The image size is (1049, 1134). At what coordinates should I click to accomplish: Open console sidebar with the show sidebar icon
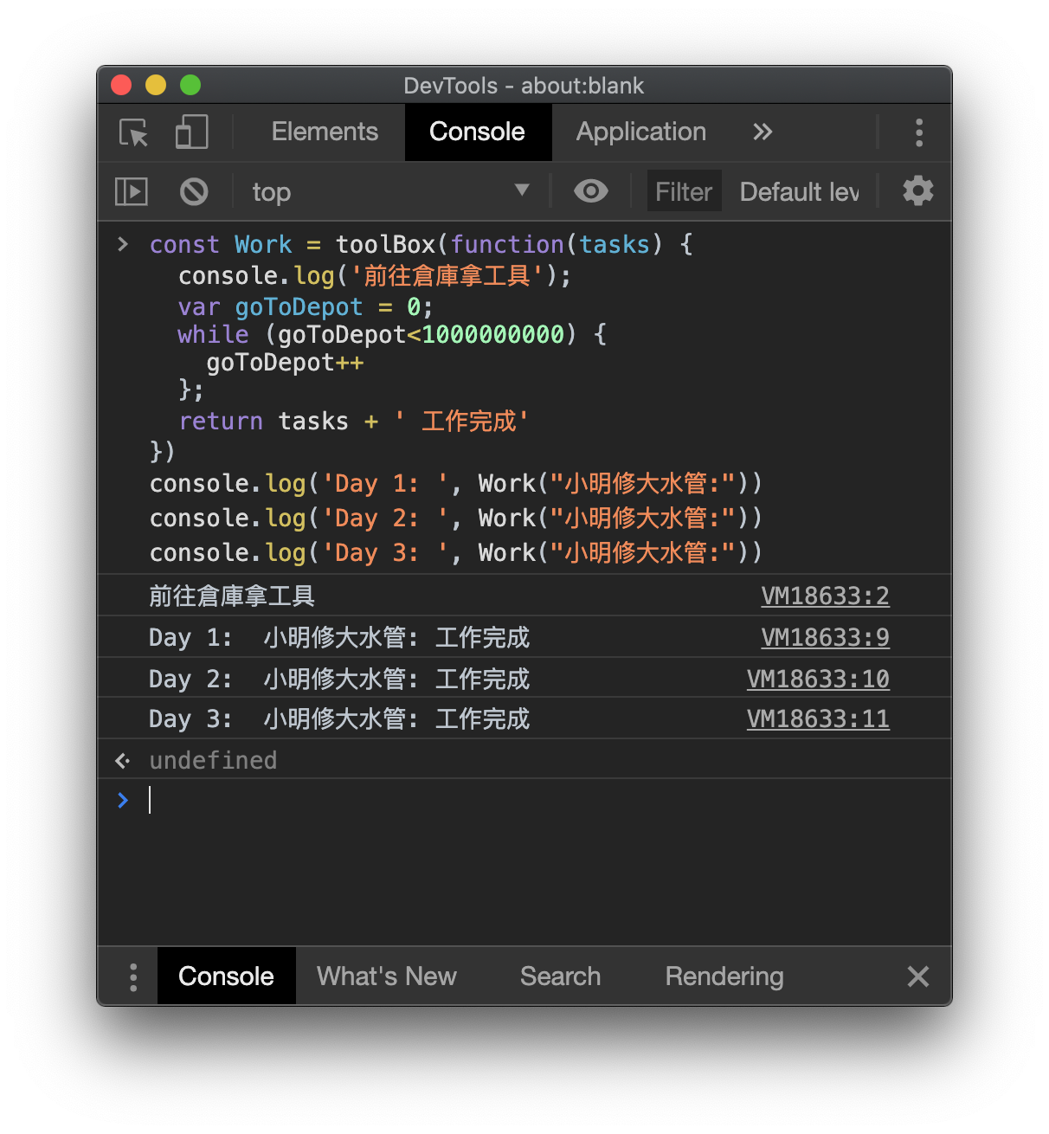point(131,191)
